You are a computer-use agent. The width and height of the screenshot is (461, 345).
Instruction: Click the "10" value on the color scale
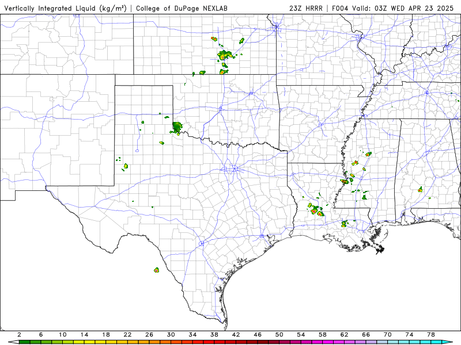pyautogui.click(x=63, y=335)
